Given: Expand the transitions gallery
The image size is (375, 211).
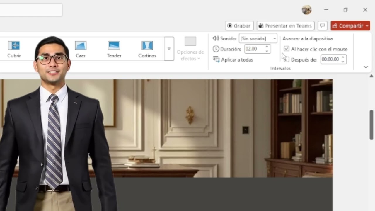Looking at the screenshot, I should [169, 49].
